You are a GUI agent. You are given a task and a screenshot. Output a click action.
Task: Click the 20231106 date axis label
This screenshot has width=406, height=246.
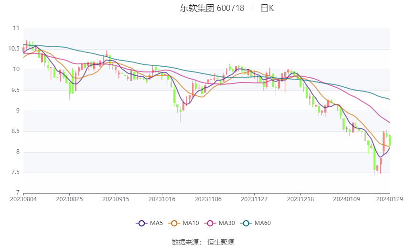pyautogui.click(x=208, y=199)
